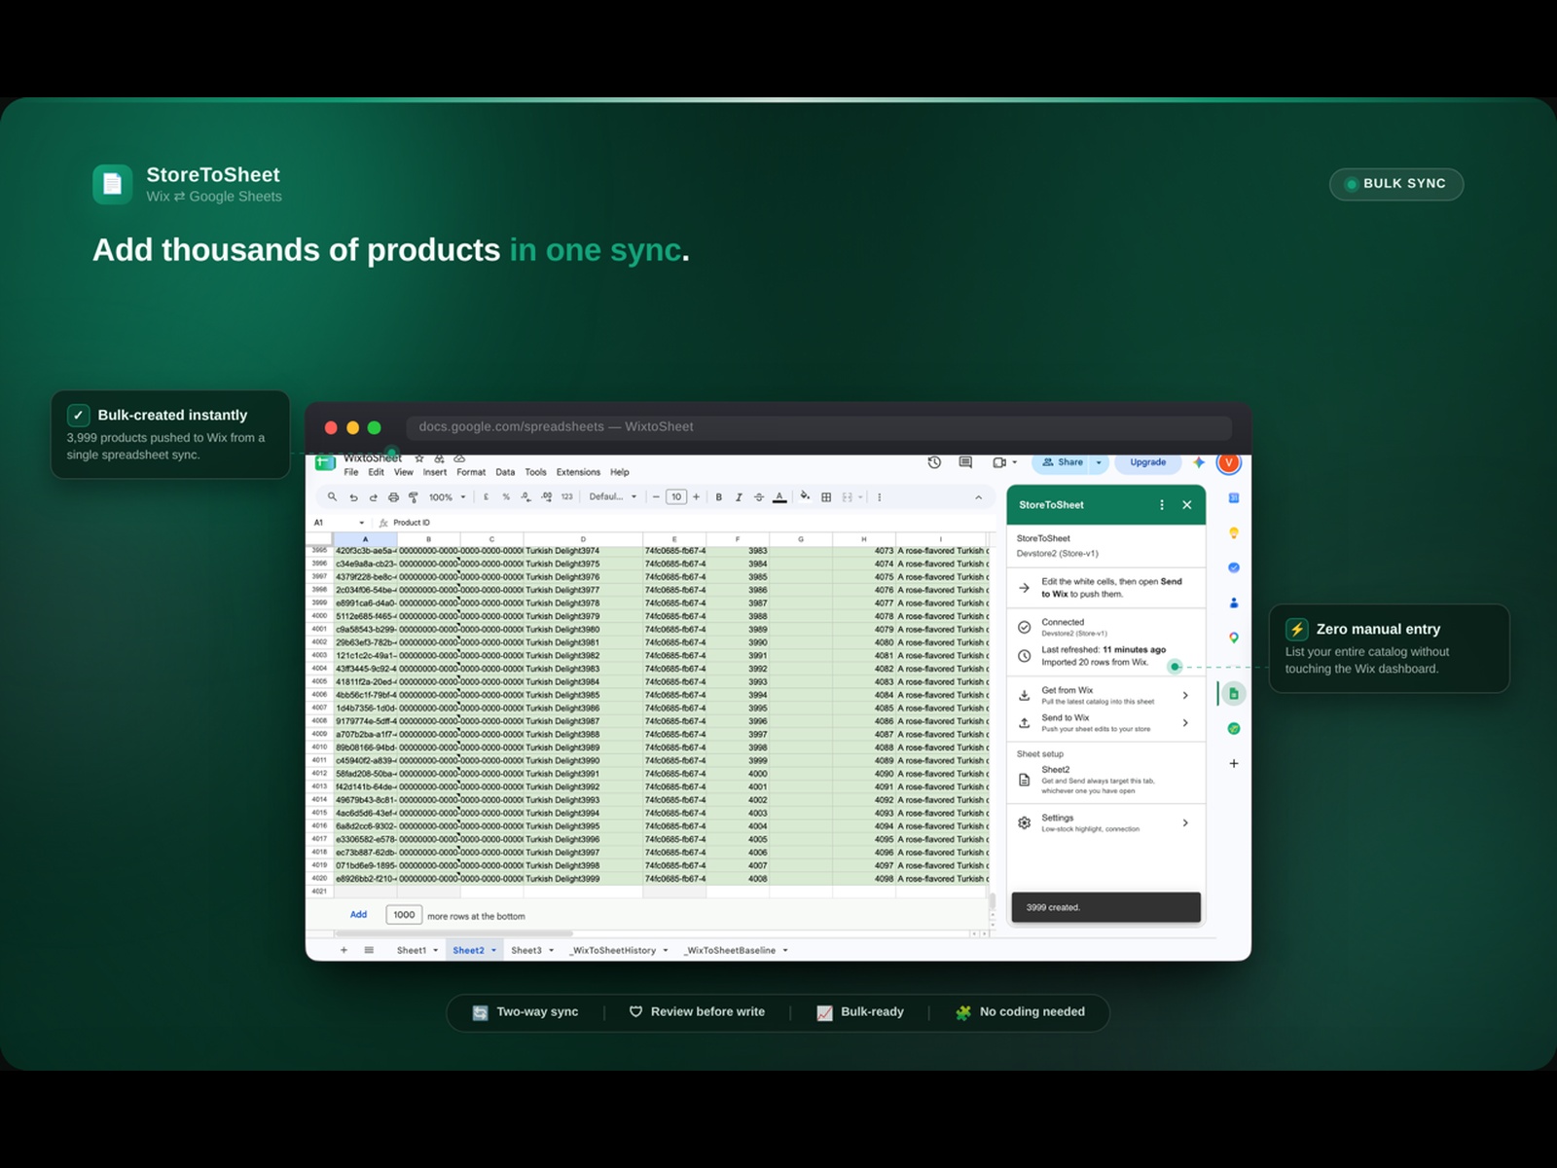This screenshot has height=1168, width=1557.
Task: Format as currency with the £ icon
Action: 486,497
